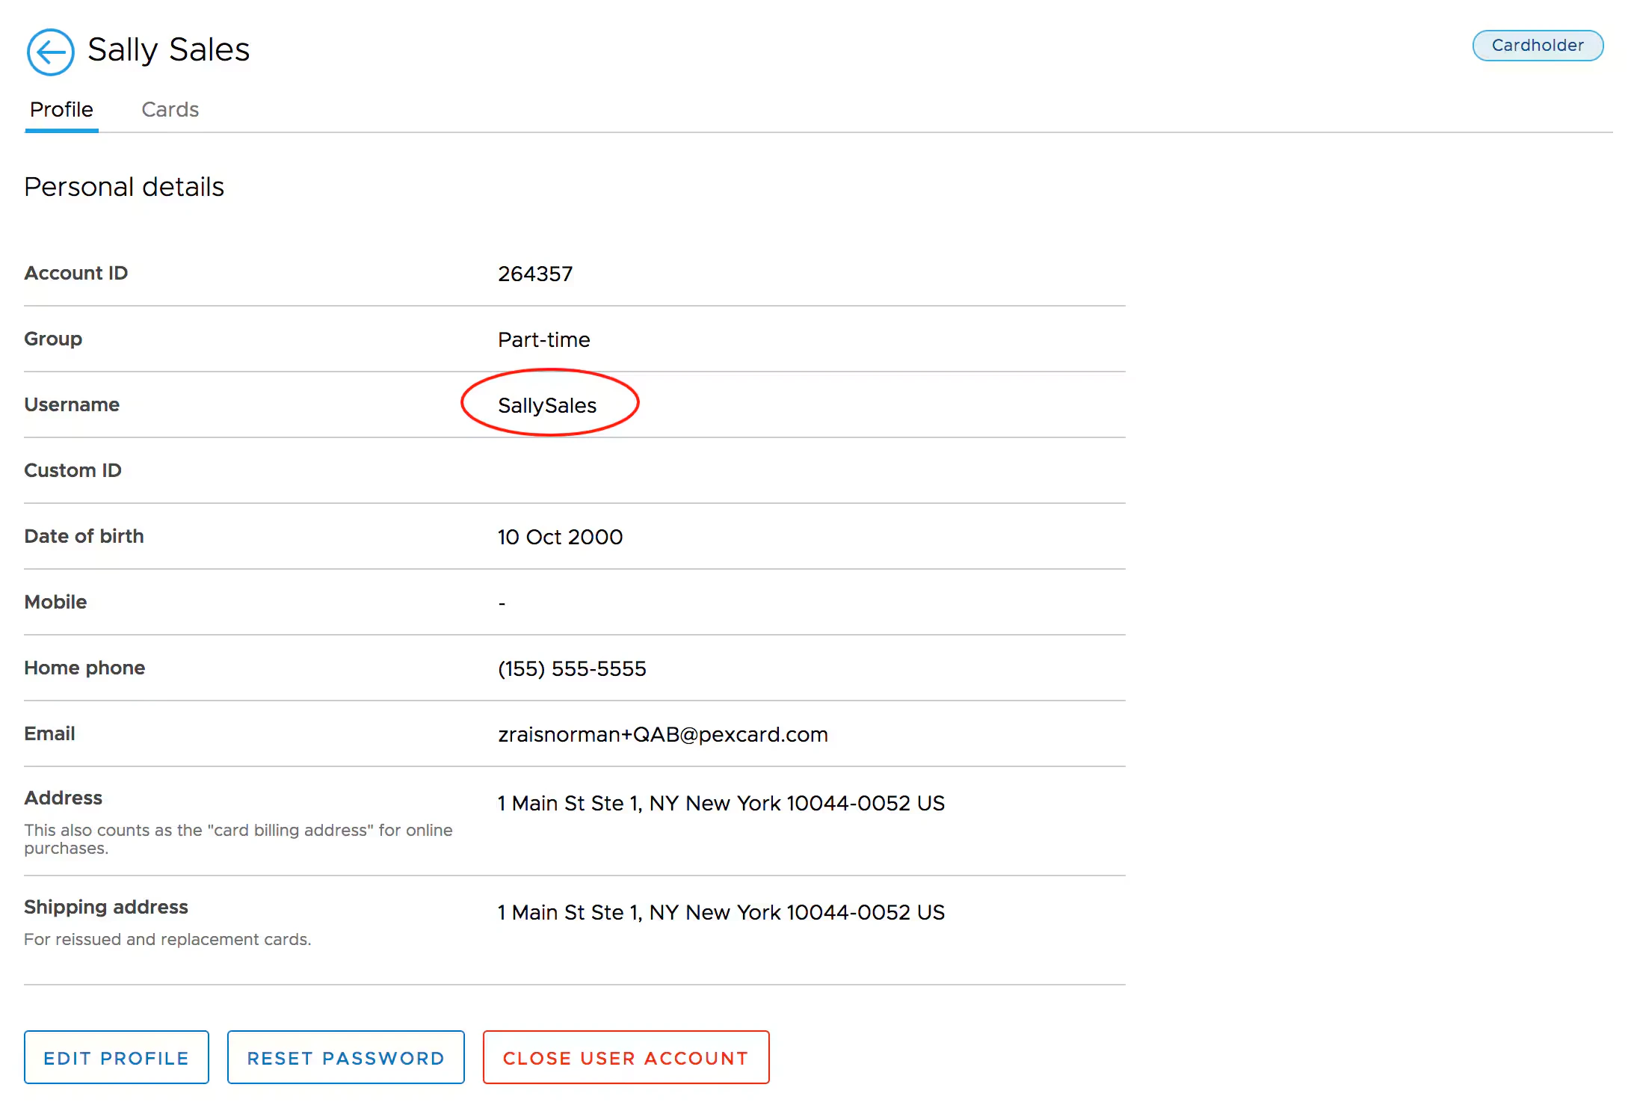The width and height of the screenshot is (1634, 1117).
Task: Click the shipping address value
Action: click(x=721, y=912)
